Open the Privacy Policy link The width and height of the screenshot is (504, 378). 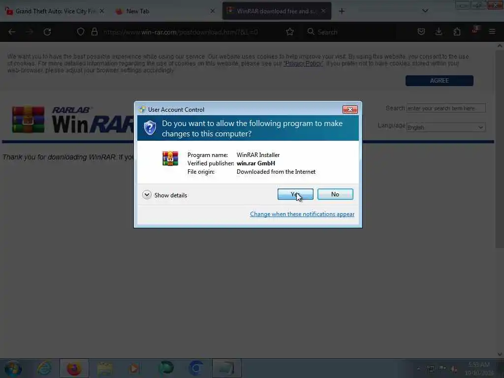[303, 63]
